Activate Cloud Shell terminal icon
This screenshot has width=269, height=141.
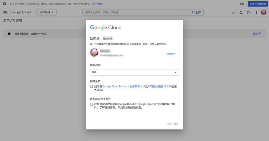[x=234, y=12]
